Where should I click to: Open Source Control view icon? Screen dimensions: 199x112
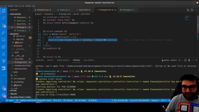pos(3,25)
